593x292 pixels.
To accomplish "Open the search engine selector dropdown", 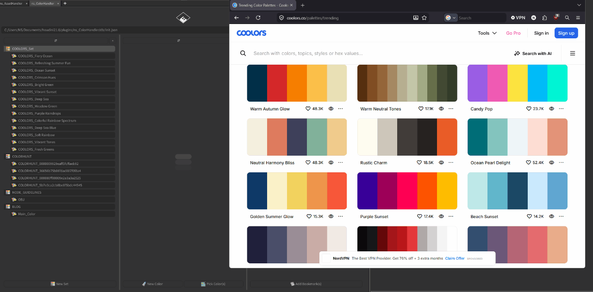I will (450, 18).
